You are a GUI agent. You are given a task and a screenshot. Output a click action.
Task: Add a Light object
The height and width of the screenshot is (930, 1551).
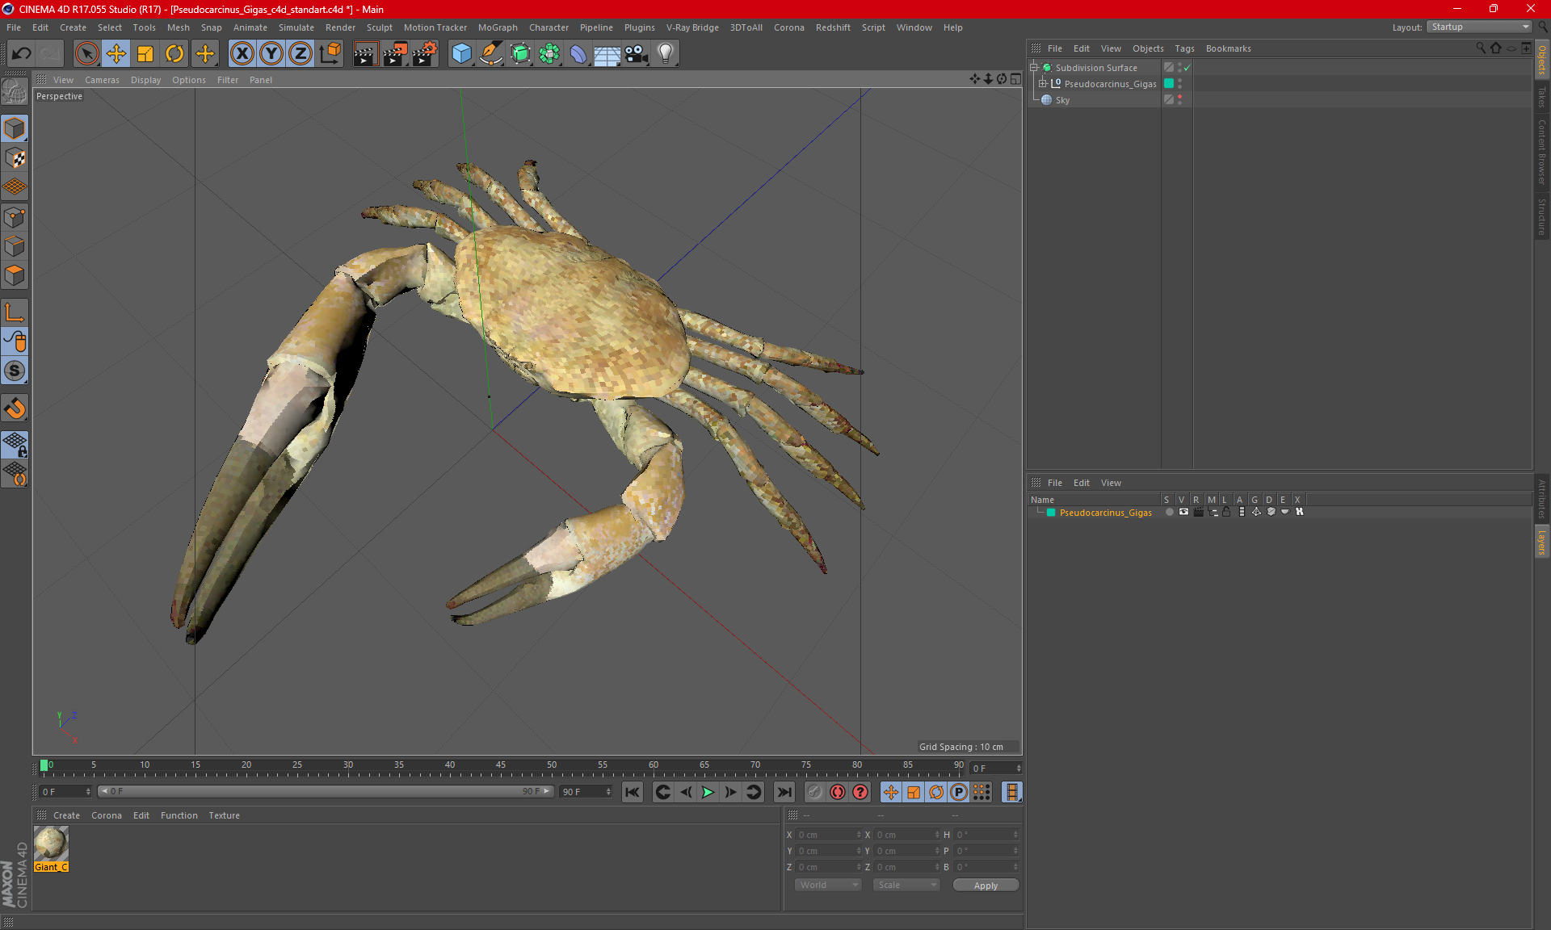pos(666,53)
